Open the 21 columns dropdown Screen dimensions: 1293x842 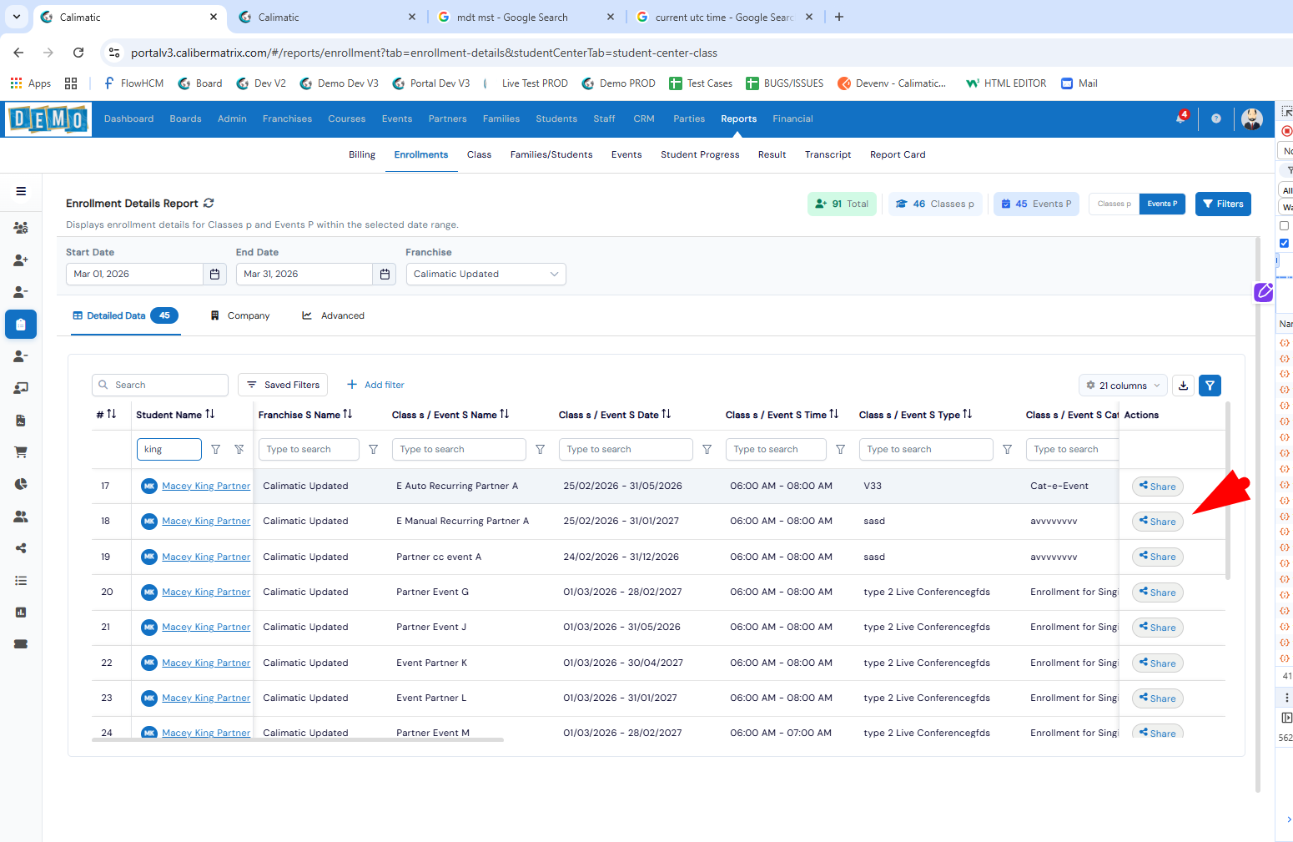coord(1122,386)
